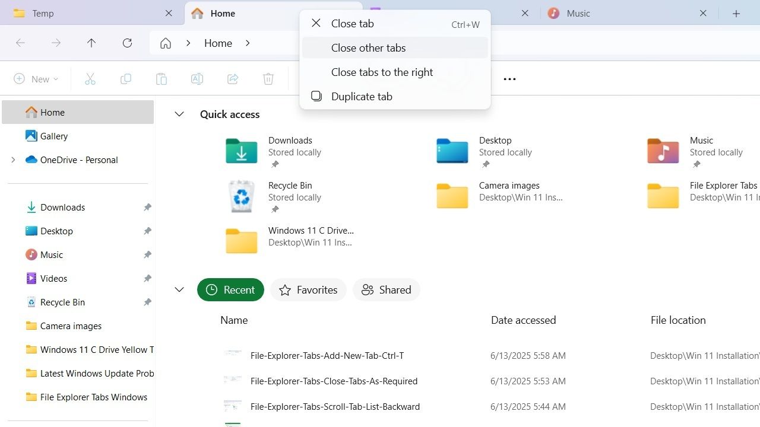Switch to the Favorites filter
This screenshot has height=427, width=760.
point(308,289)
